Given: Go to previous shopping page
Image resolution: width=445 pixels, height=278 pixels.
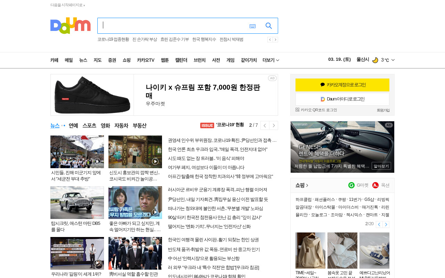Looking at the screenshot, I should pos(379,224).
